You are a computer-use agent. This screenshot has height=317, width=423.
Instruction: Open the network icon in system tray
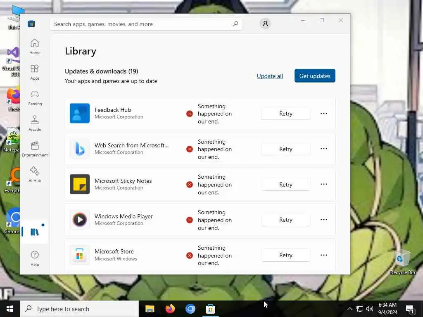pos(360,309)
